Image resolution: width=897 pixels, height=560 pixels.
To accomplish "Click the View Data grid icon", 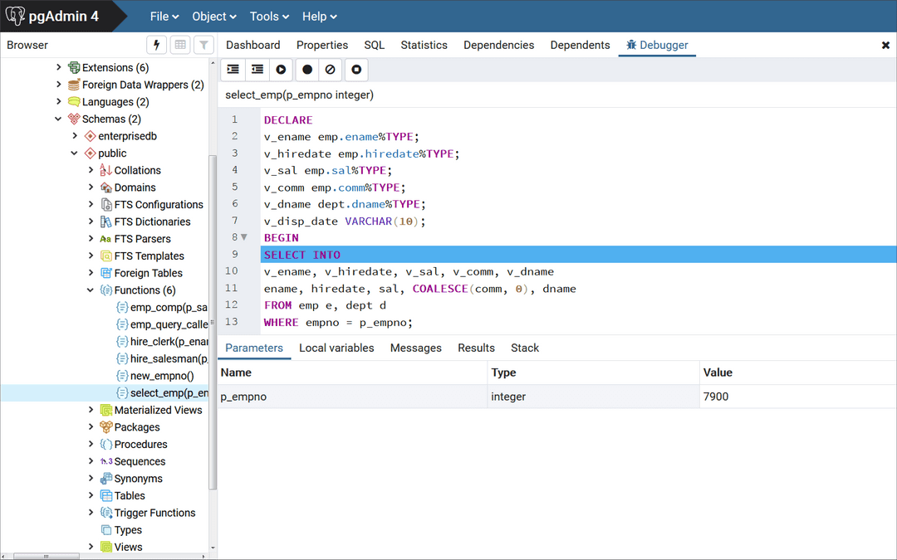I will coord(180,45).
